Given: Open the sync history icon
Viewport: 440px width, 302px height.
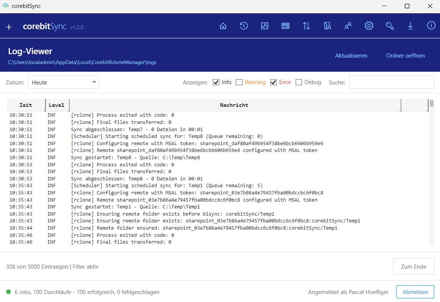Looking at the screenshot, I should (244, 26).
